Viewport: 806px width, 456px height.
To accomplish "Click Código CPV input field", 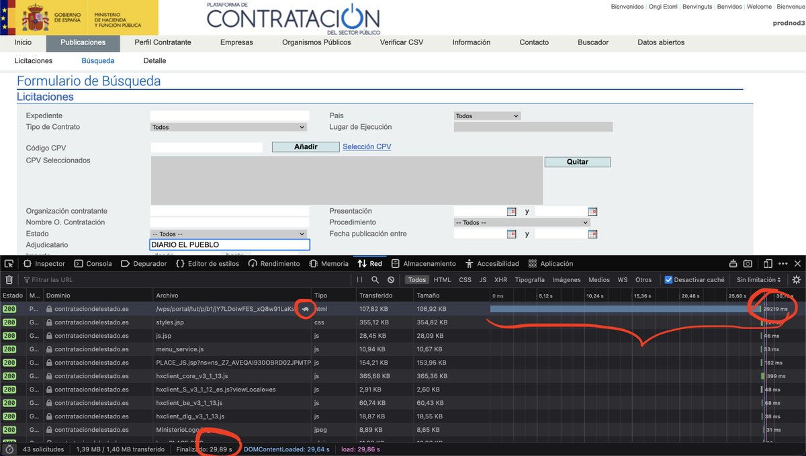I will click(207, 148).
